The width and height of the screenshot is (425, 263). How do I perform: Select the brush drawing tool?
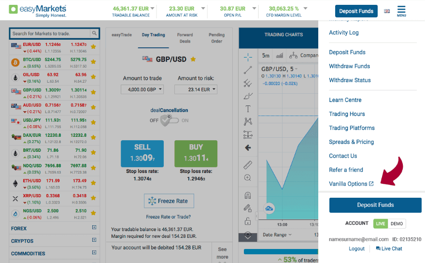[x=248, y=96]
